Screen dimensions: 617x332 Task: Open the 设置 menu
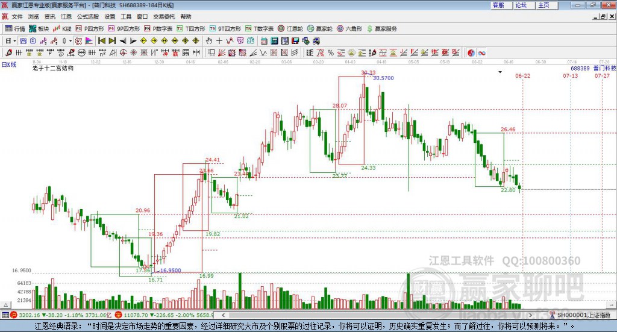110,16
